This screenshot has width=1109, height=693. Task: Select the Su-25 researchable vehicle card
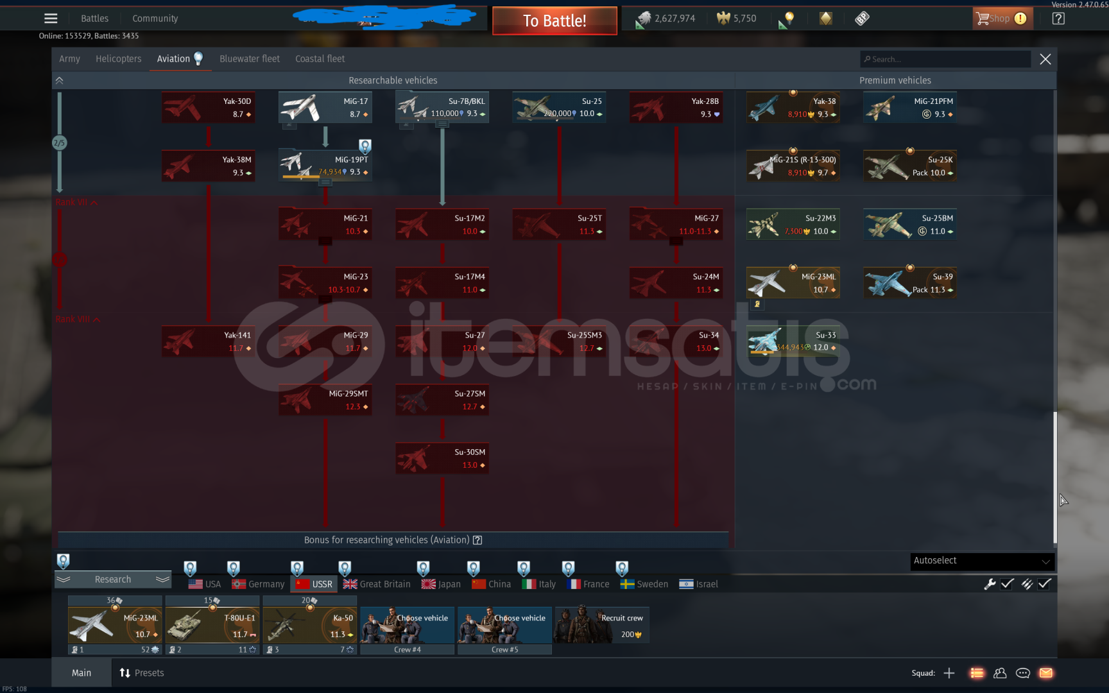[559, 107]
